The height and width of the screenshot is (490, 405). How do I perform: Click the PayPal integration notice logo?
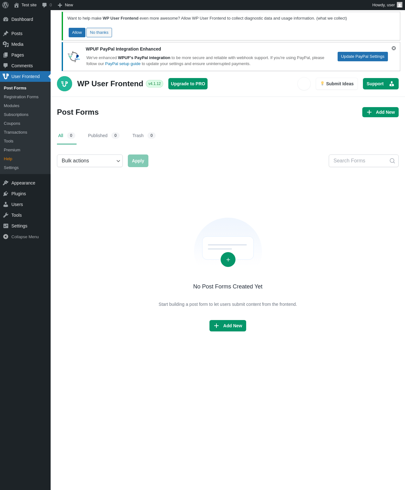pyautogui.click(x=74, y=57)
